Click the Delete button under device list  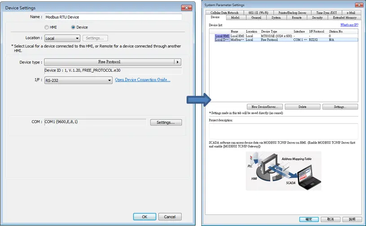tap(302, 107)
